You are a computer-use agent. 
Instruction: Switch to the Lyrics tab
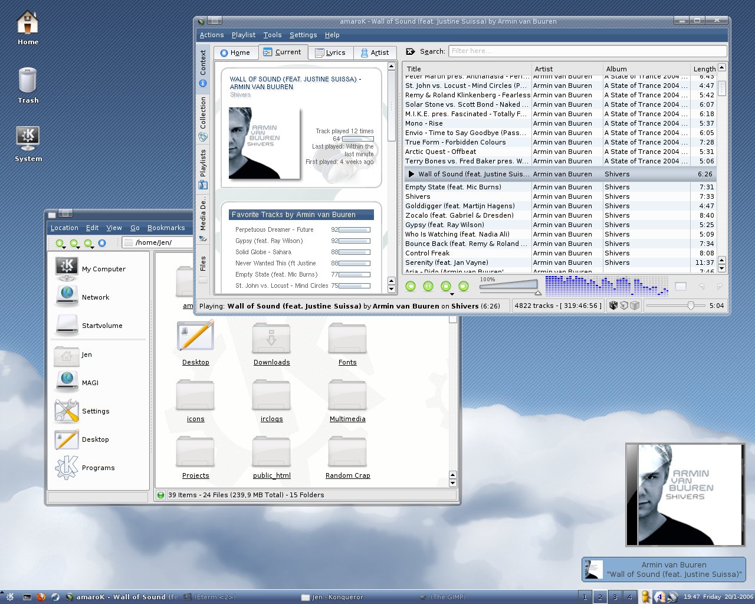(331, 52)
